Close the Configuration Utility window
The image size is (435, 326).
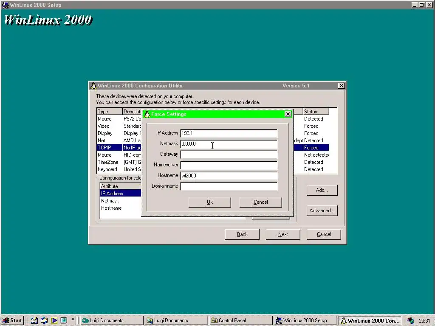coord(342,86)
